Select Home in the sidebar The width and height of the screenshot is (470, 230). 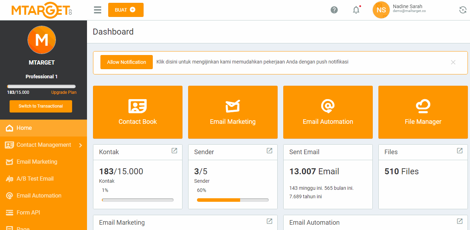[x=43, y=128]
